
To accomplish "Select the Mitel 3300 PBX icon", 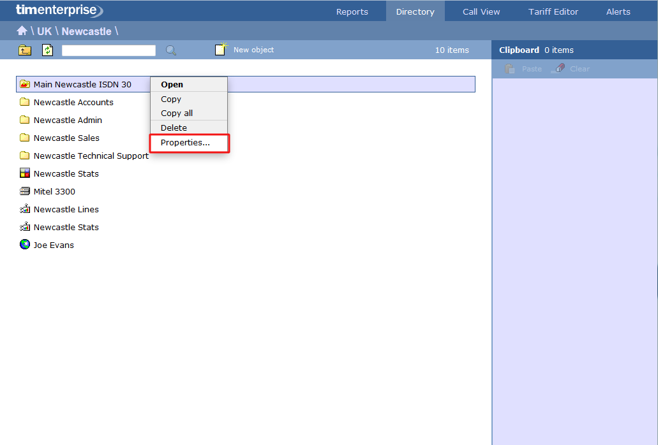I will (x=25, y=191).
